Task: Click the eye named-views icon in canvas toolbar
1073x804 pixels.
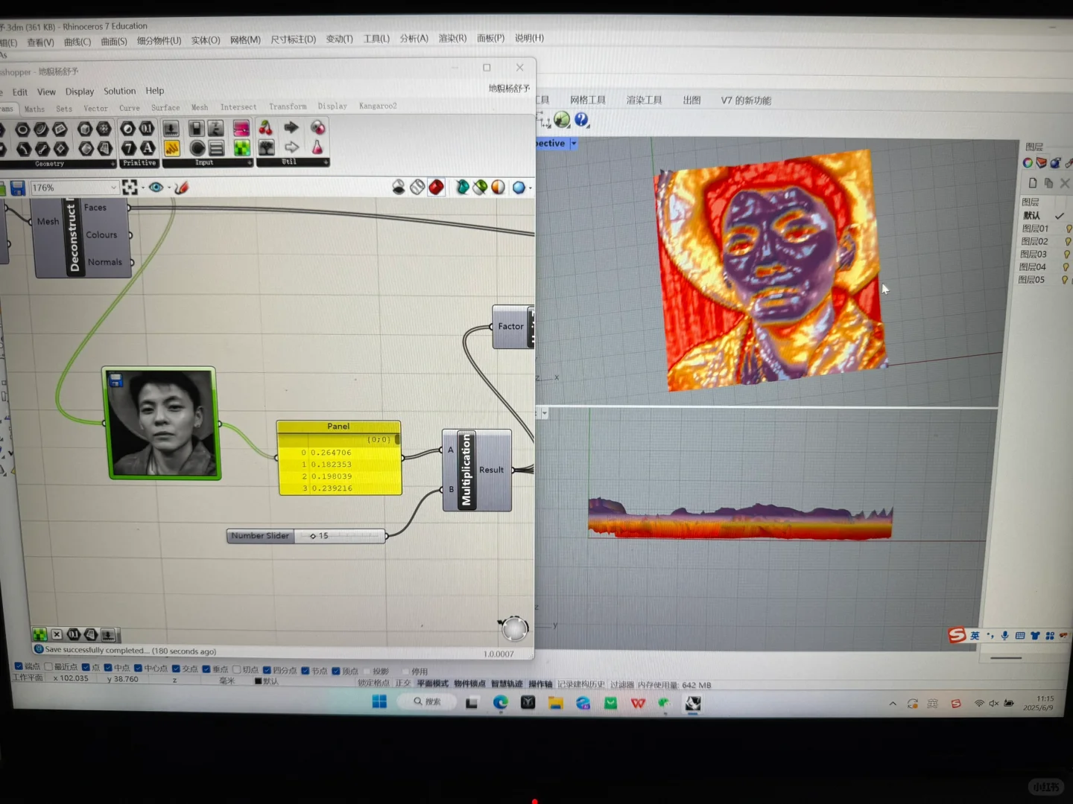Action: pos(156,188)
